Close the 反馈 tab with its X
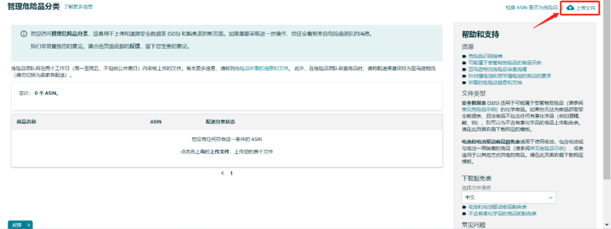Screen dimensions: 611x229 tap(29, 225)
